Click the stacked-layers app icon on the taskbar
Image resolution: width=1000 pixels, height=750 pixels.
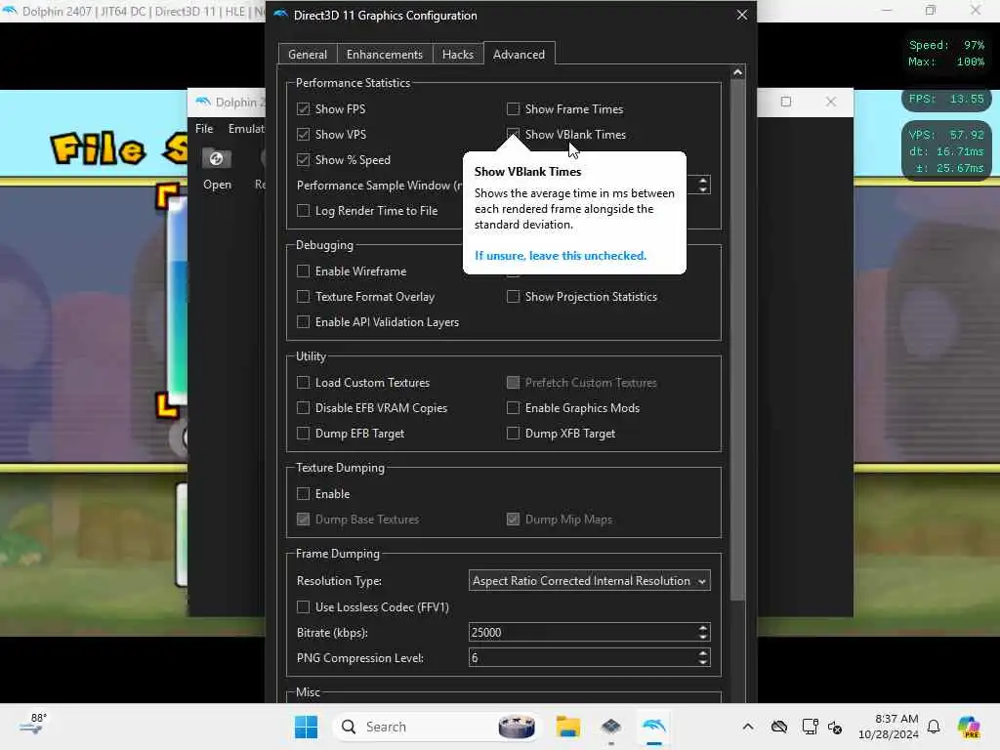pos(611,727)
